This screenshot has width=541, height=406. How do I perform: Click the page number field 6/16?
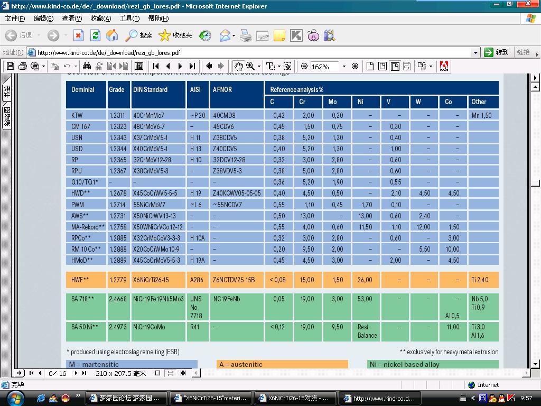coord(57,373)
